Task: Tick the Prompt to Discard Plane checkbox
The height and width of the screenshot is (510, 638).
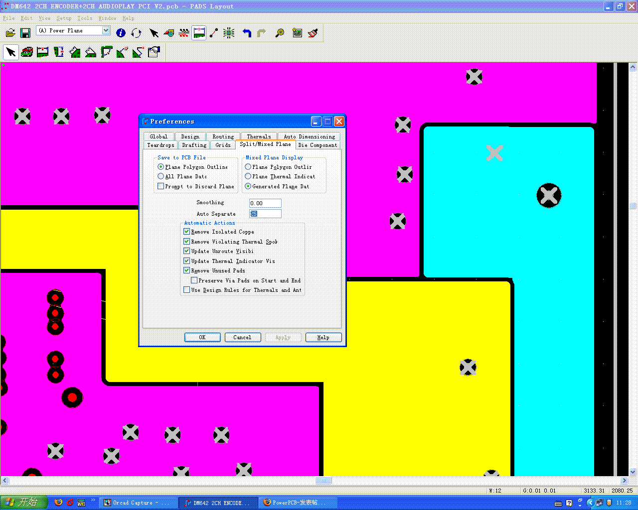Action: tap(160, 186)
